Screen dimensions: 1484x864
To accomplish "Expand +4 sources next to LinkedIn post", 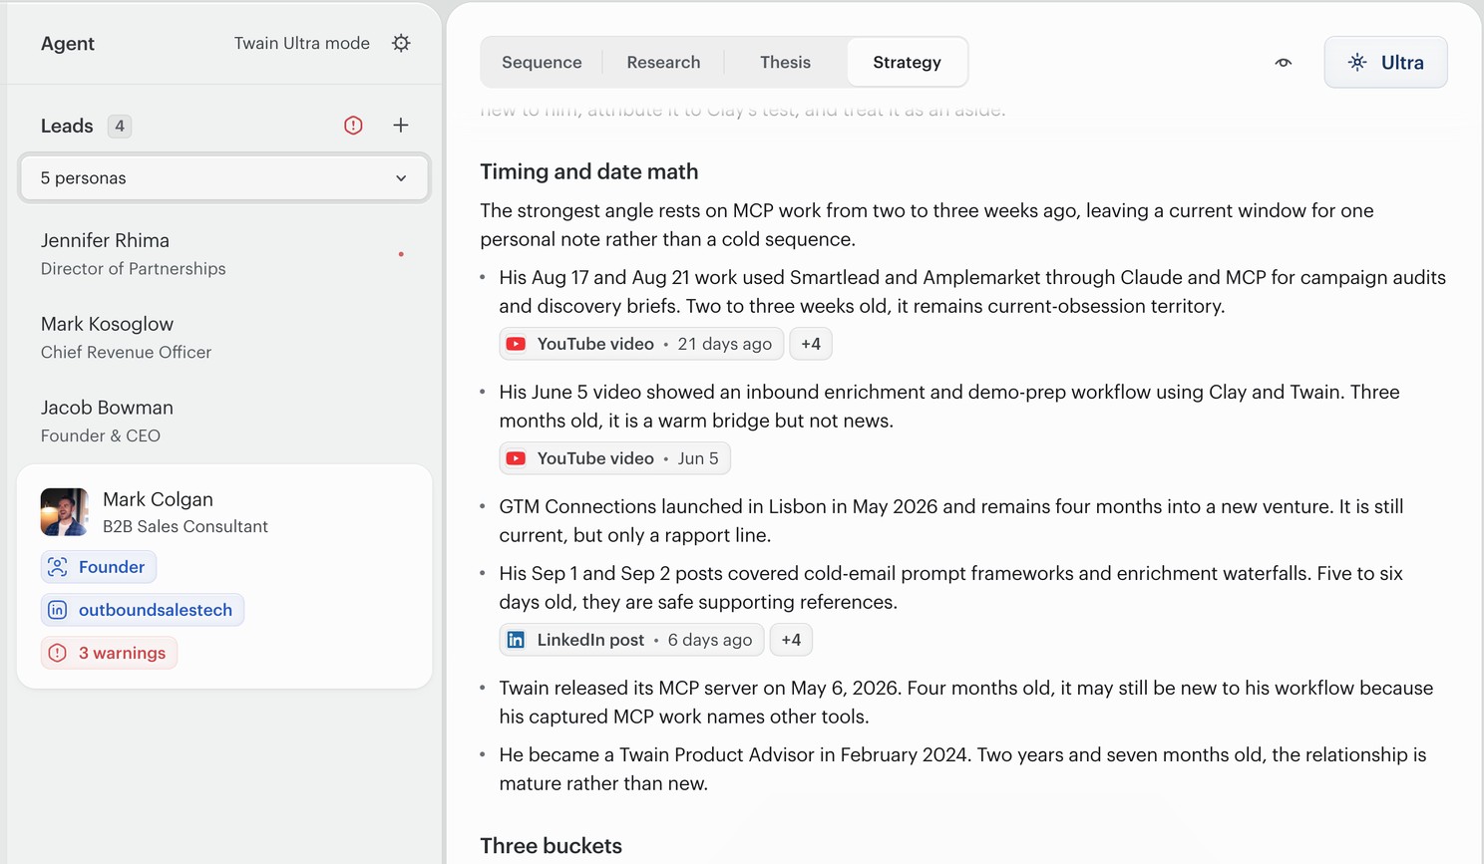I will [x=791, y=640].
